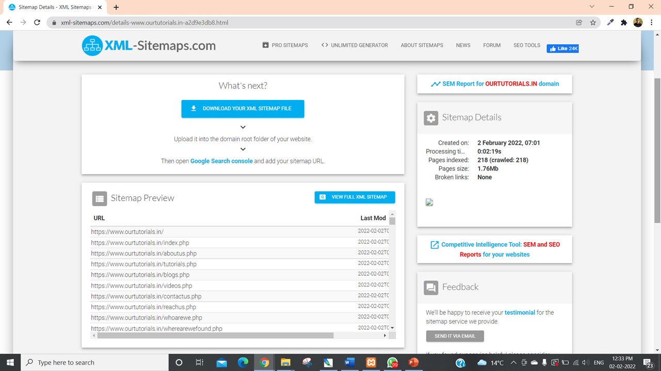Open the NEWS navigation link

463,45
